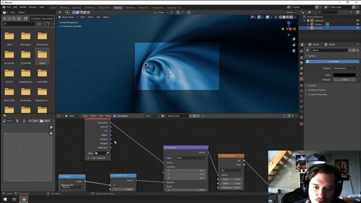Open the Add menu in node editor
Image resolution: width=361 pixels, height=203 pixels.
tap(101, 116)
